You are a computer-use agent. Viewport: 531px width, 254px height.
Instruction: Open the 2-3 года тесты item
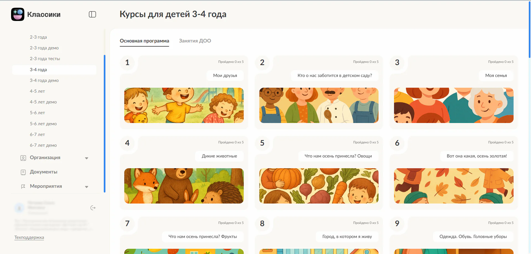[45, 58]
